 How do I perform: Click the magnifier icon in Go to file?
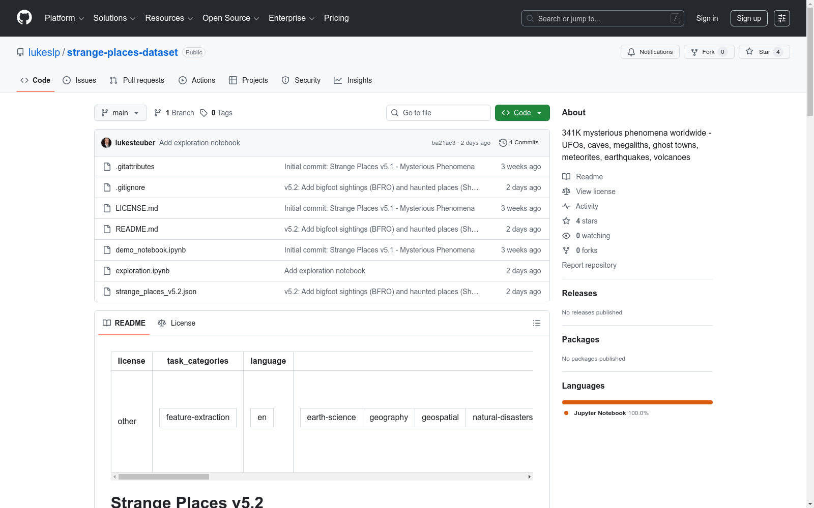[395, 113]
